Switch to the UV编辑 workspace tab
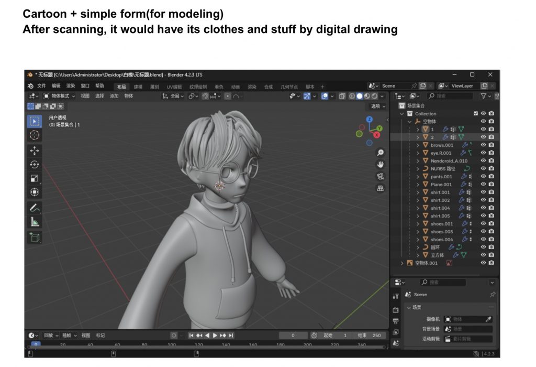Image resolution: width=536 pixels, height=367 pixels. click(174, 87)
